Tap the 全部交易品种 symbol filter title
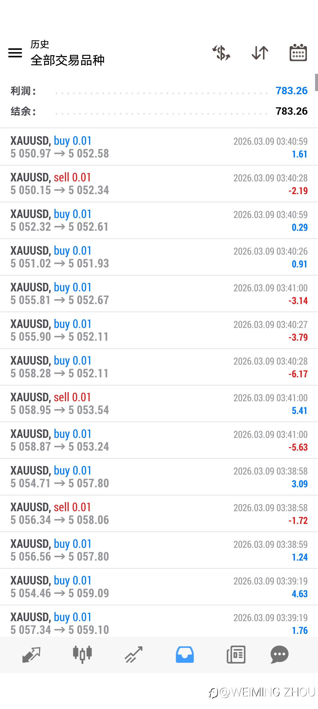Image resolution: width=318 pixels, height=709 pixels. tap(68, 60)
